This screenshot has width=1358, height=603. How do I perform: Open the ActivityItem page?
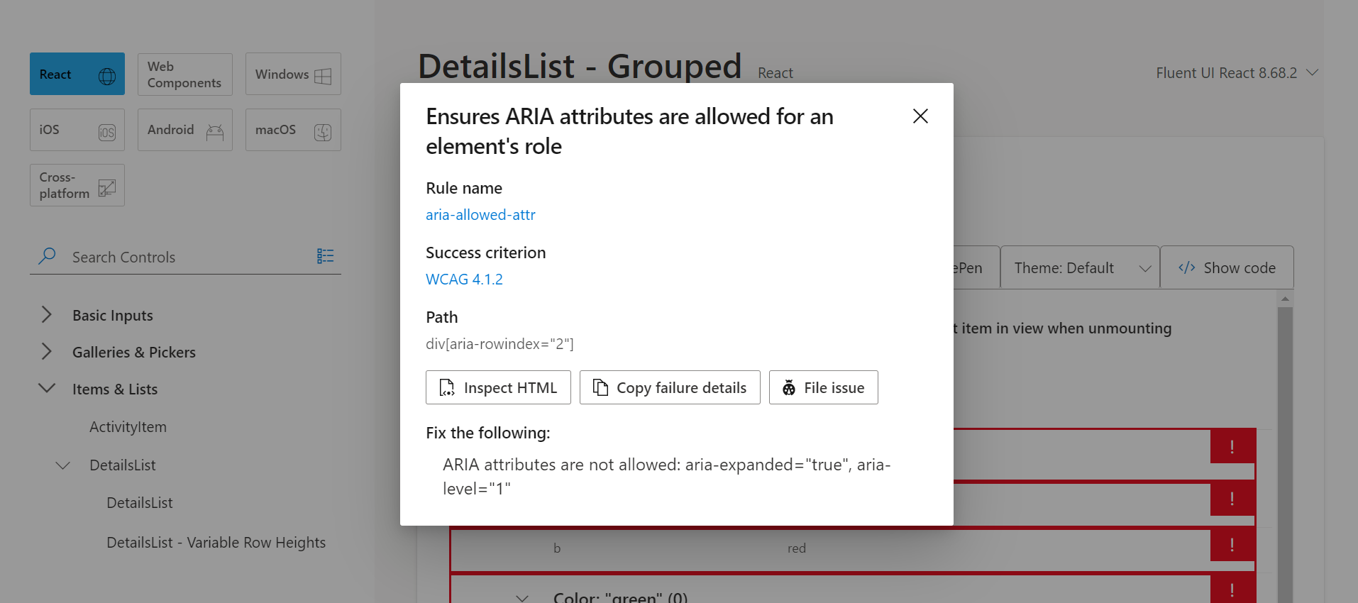pyautogui.click(x=128, y=427)
